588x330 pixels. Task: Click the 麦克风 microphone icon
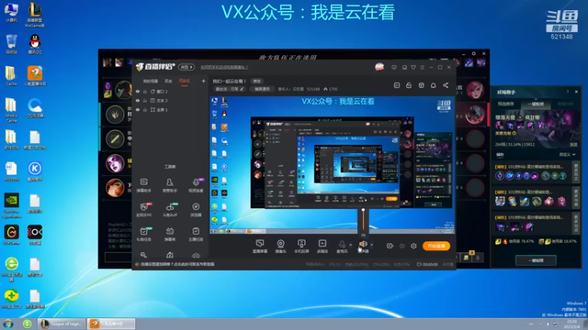point(342,245)
